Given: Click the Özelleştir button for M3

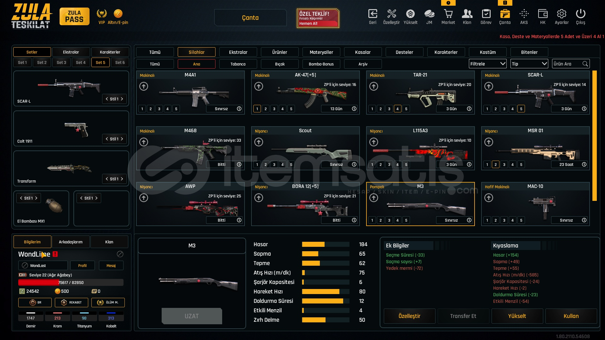Looking at the screenshot, I should coord(409,316).
